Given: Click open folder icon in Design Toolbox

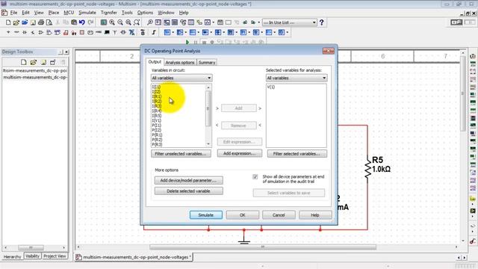Looking at the screenshot, I should (x=33, y=62).
